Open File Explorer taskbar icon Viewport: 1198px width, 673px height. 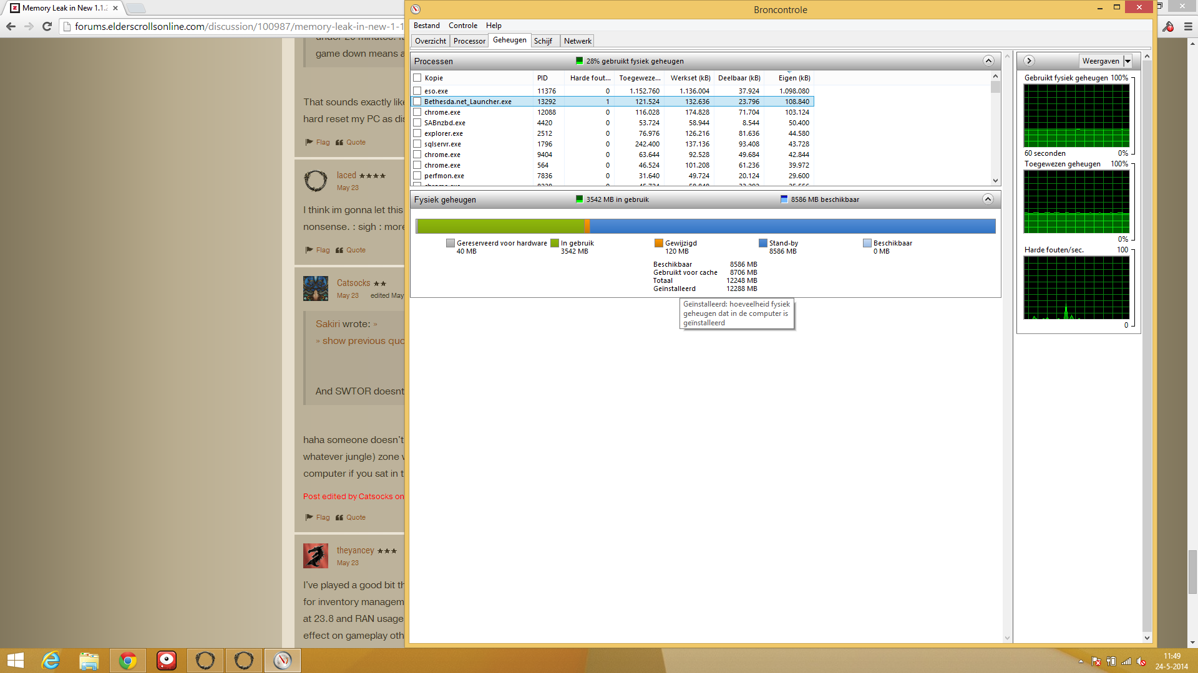(x=89, y=661)
